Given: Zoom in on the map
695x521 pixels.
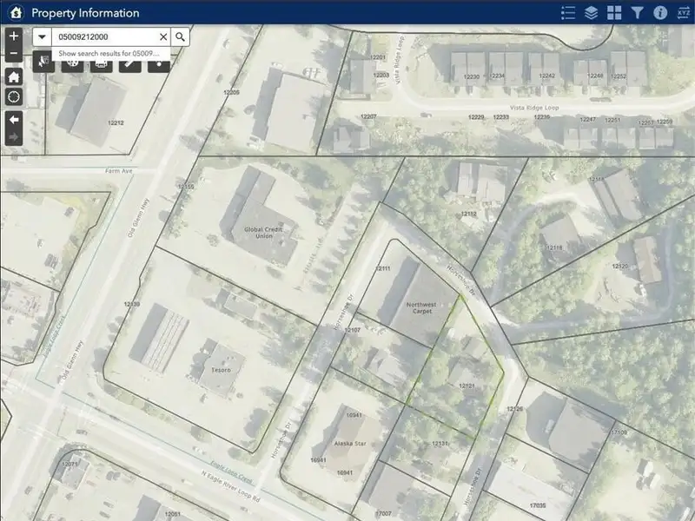Looking at the screenshot, I should pos(13,36).
